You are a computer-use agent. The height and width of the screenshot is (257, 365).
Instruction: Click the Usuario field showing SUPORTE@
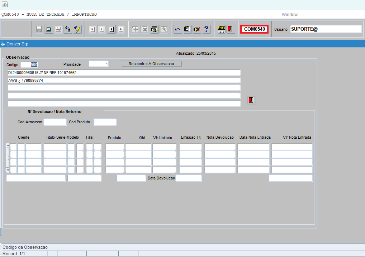coord(326,29)
